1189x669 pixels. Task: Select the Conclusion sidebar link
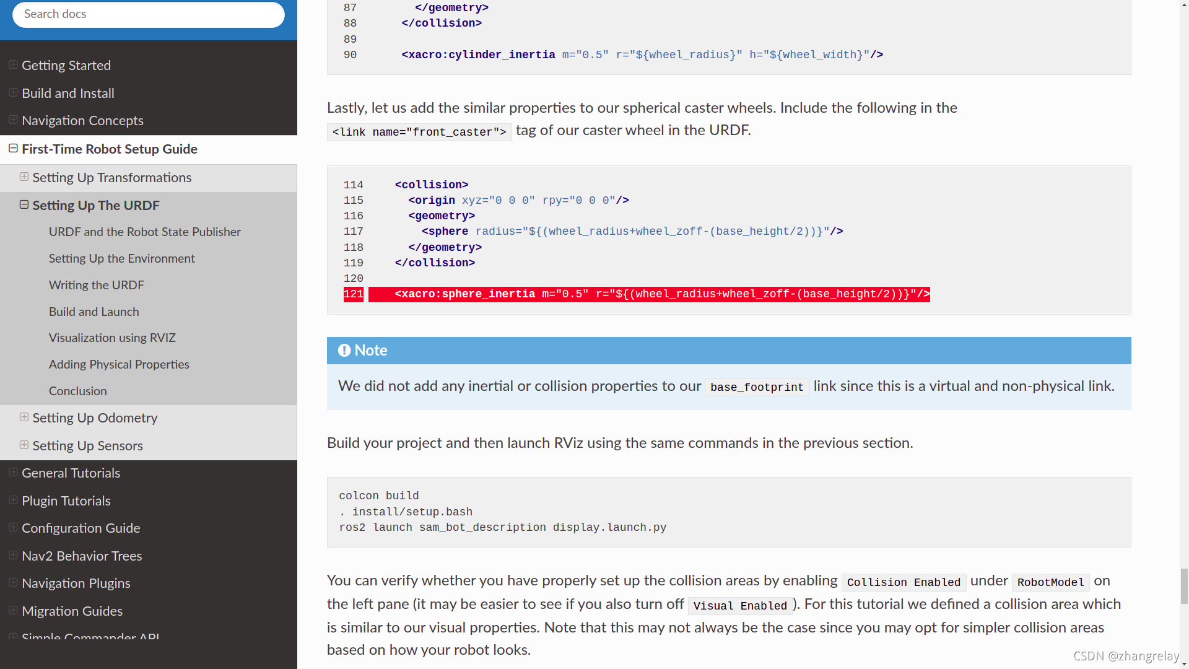click(77, 391)
